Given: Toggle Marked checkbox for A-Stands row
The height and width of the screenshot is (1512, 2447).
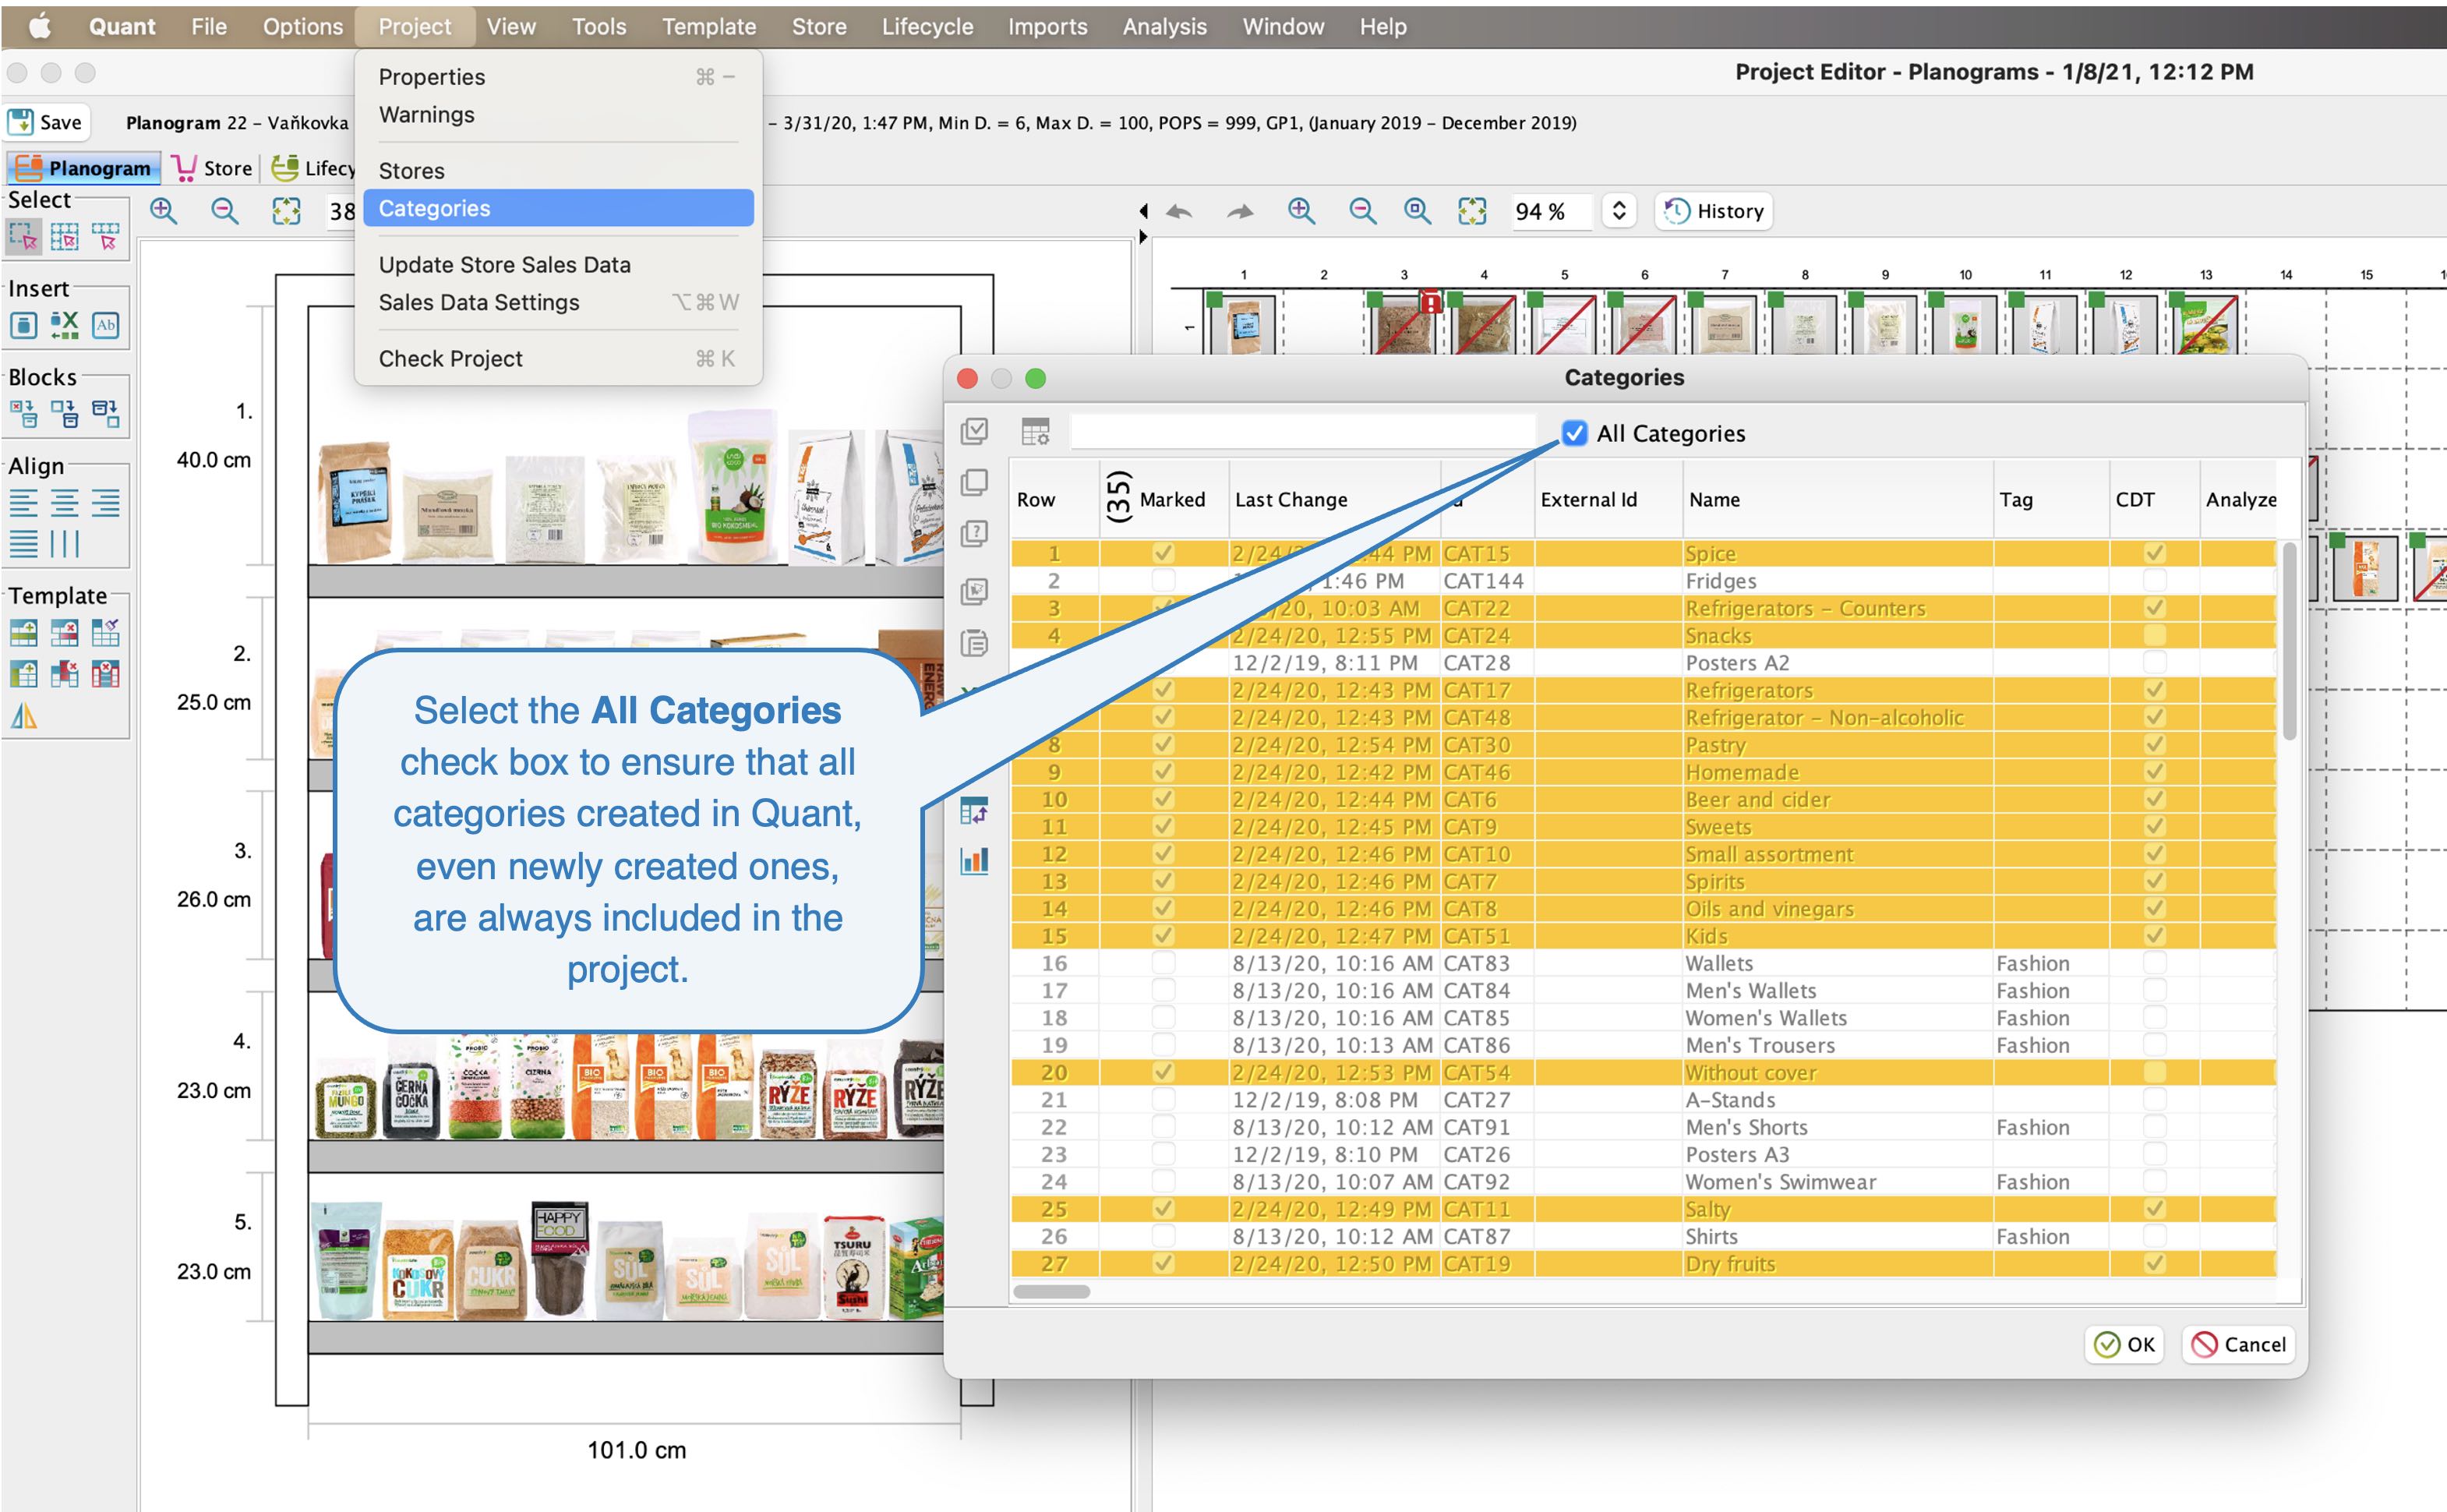Looking at the screenshot, I should click(1163, 1099).
